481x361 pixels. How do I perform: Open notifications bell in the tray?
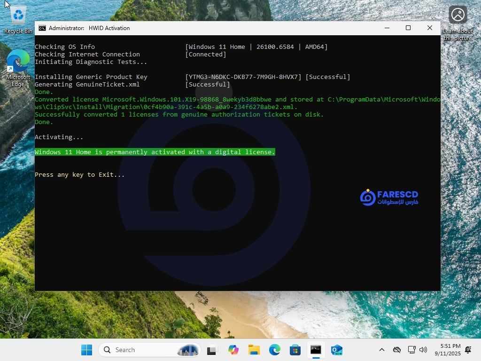[x=468, y=350]
